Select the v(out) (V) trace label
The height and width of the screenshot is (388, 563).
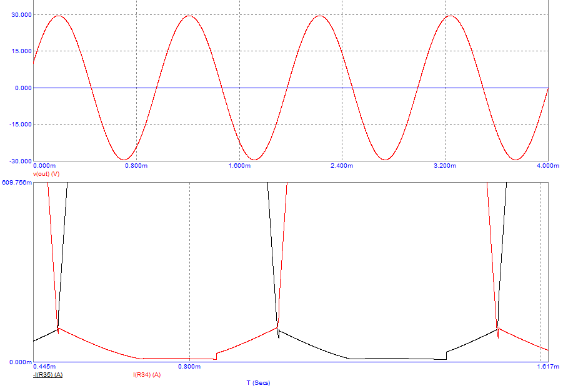pyautogui.click(x=46, y=174)
